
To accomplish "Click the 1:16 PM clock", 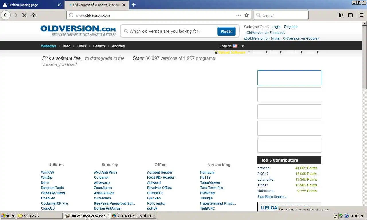I will (357, 216).
